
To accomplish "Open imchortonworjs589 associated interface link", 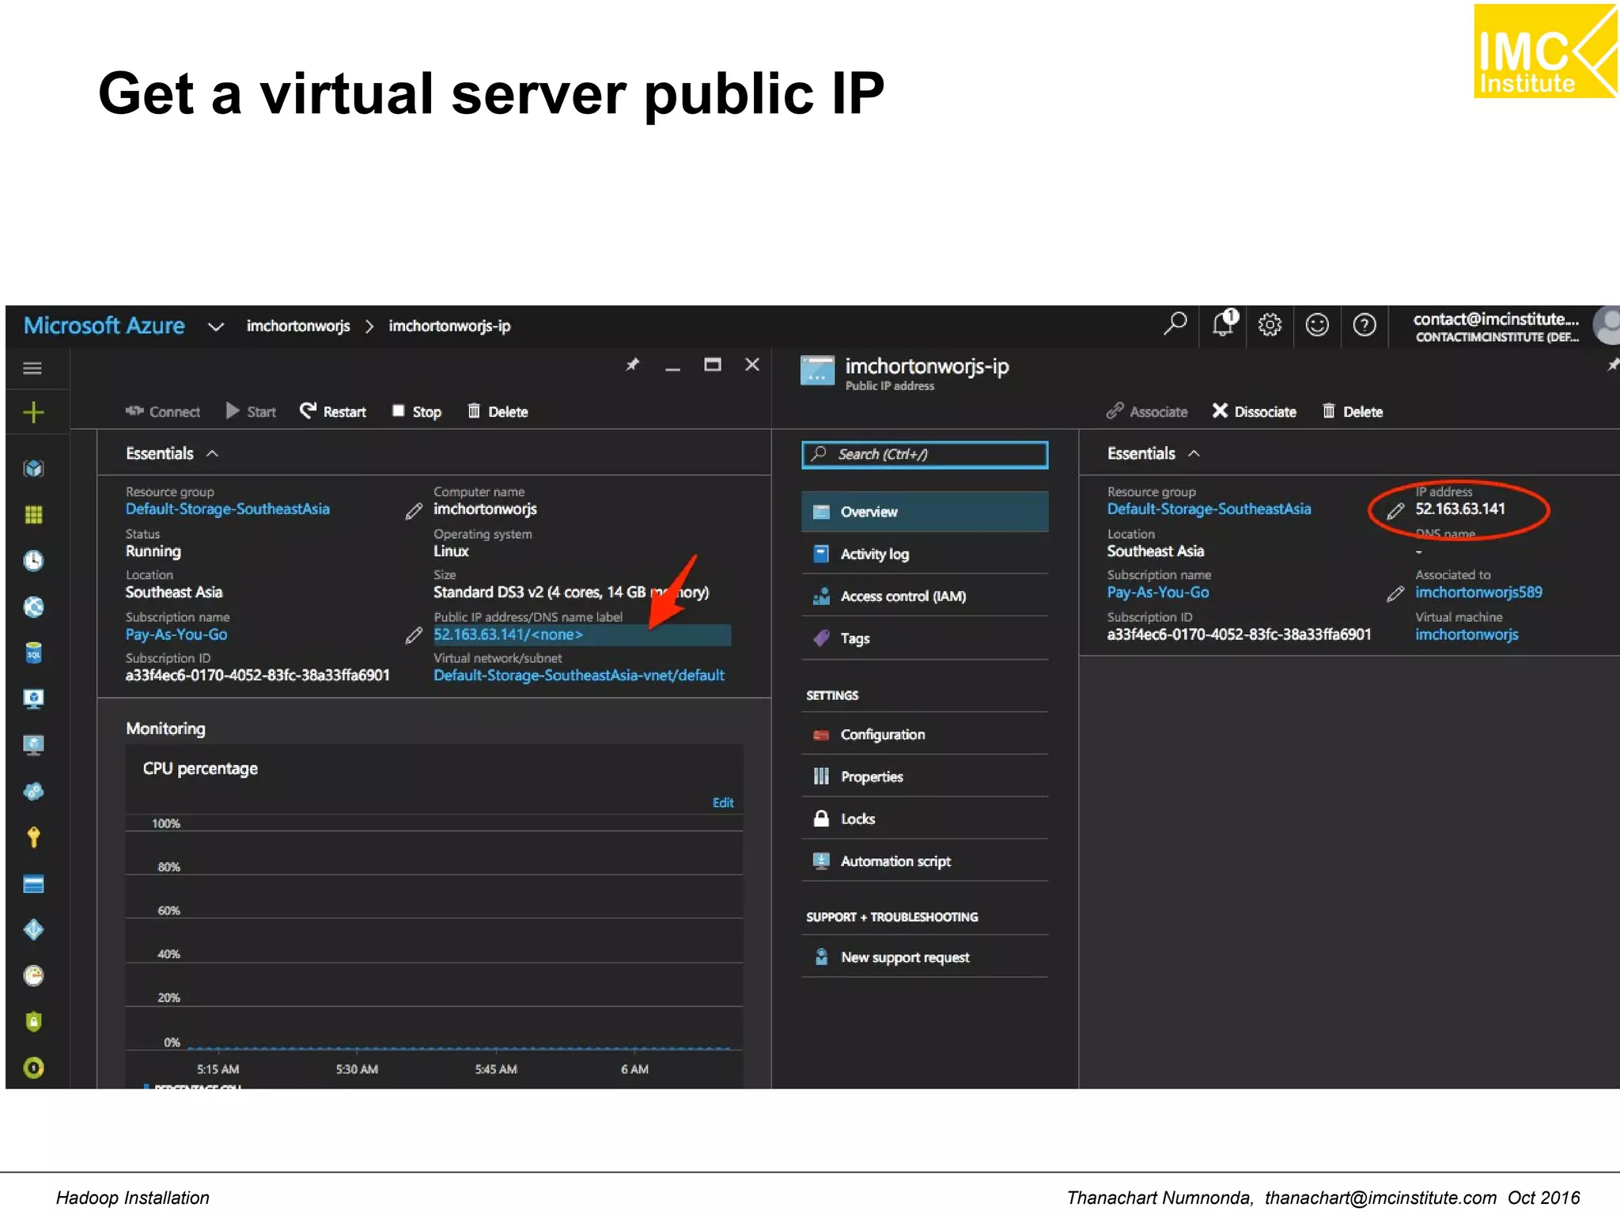I will [x=1478, y=592].
